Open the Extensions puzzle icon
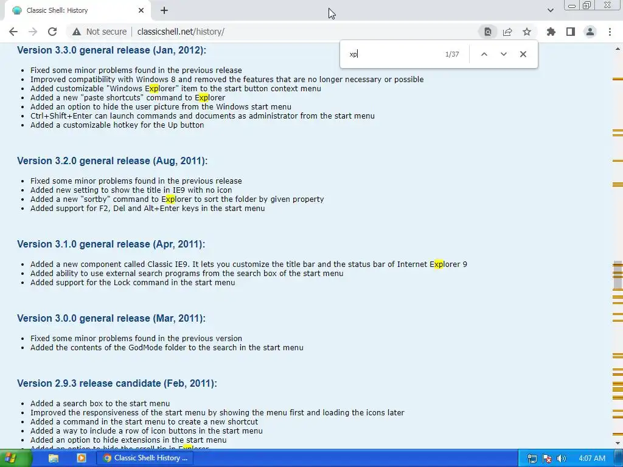Image resolution: width=623 pixels, height=467 pixels. pyautogui.click(x=551, y=32)
